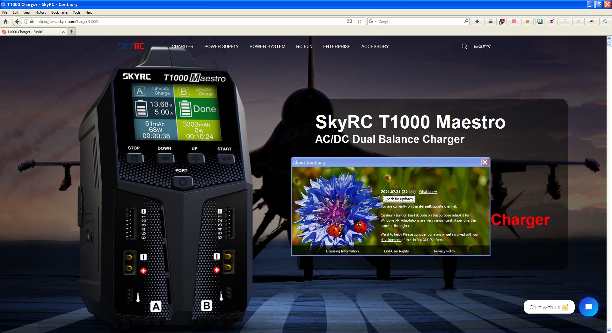This screenshot has width=612, height=333.
Task: Open the red shield blocker extension
Action: [502, 21]
